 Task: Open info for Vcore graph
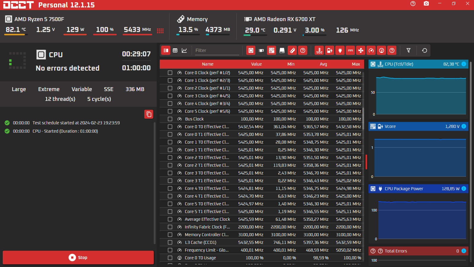pos(464,126)
